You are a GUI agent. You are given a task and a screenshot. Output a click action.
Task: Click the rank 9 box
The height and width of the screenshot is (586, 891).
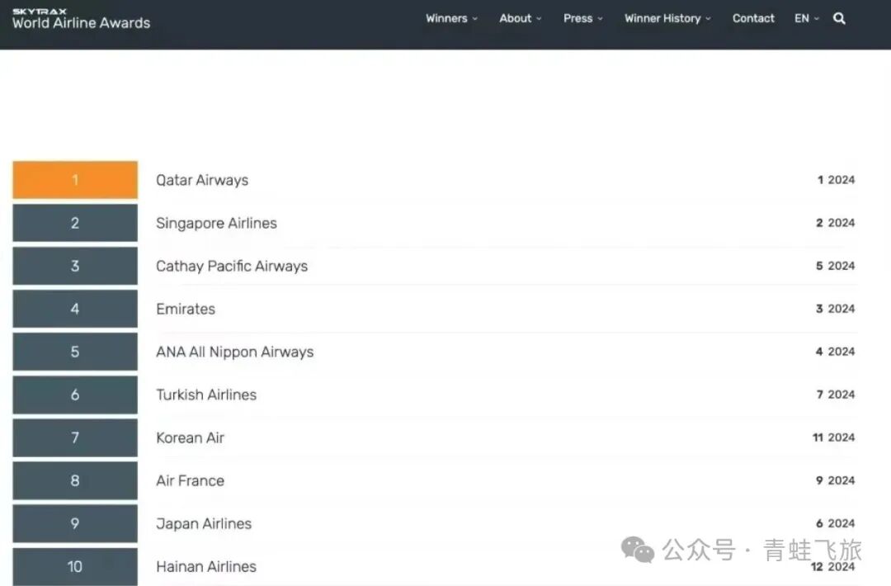click(x=75, y=523)
